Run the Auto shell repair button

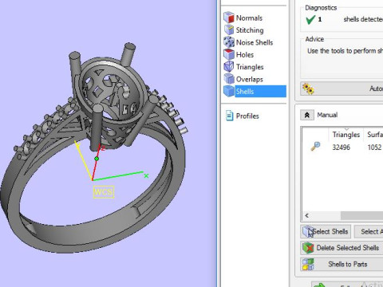(342, 88)
